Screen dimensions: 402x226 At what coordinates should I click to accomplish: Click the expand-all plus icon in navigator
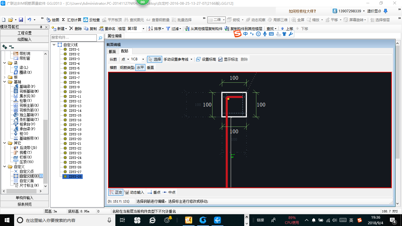[5, 47]
